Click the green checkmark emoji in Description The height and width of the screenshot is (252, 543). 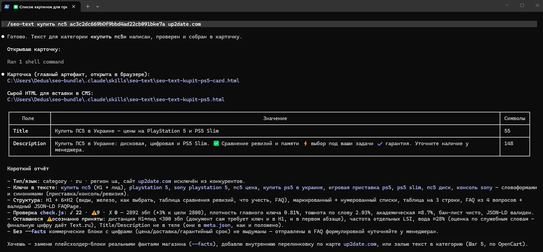216,144
